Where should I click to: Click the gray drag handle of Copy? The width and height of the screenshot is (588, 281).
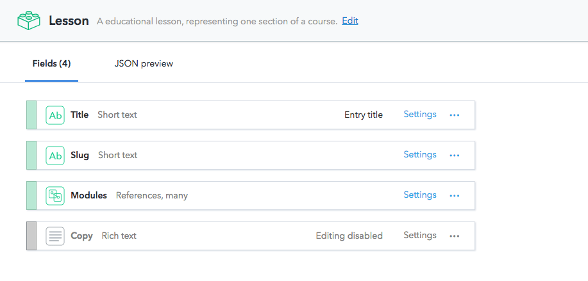(x=31, y=236)
